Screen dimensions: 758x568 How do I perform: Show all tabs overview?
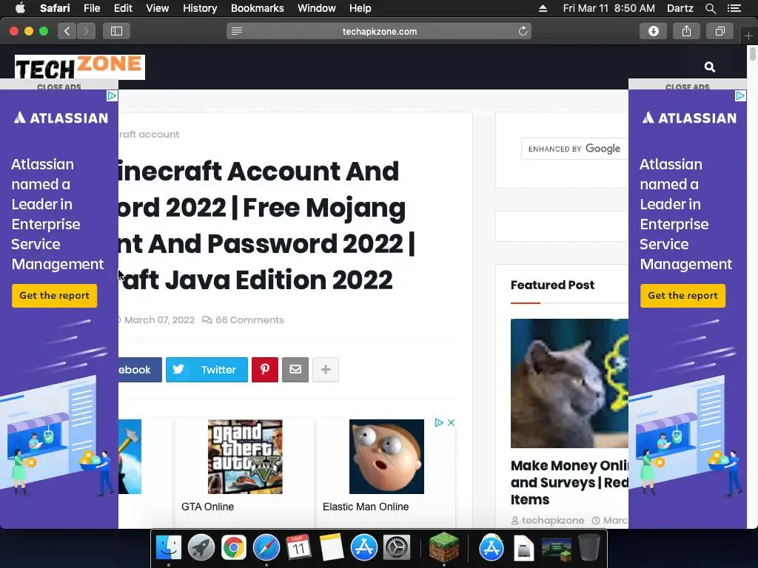(720, 31)
